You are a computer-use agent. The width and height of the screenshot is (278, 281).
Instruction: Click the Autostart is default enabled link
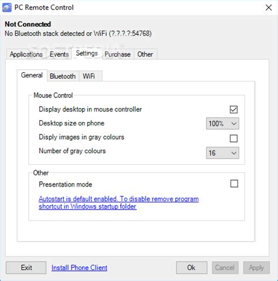click(x=118, y=202)
